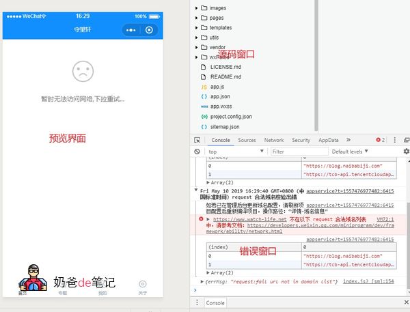Switch to the Sources tab
Viewport: 410px width, 312px height.
tap(247, 140)
